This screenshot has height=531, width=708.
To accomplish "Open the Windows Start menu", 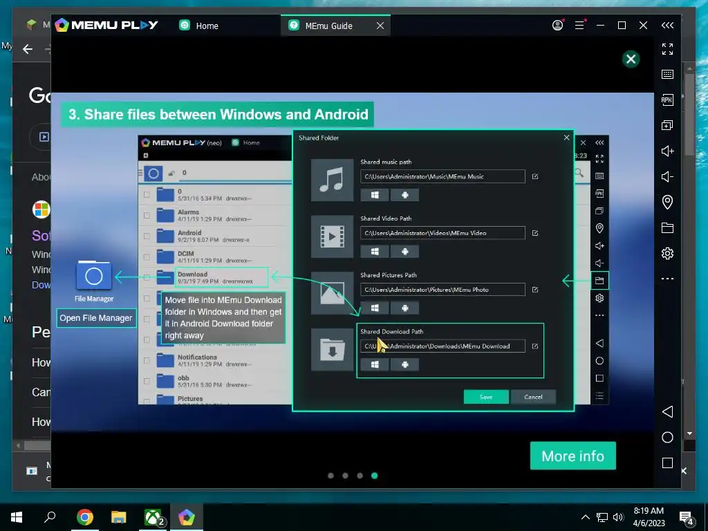I will click(x=17, y=517).
